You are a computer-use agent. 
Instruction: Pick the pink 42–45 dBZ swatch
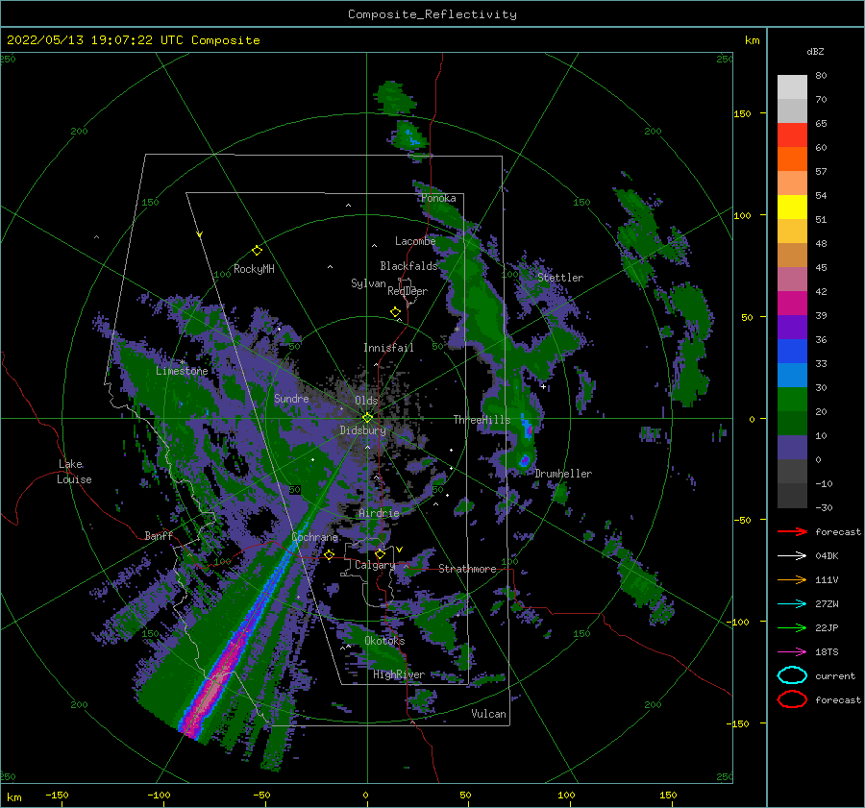(x=792, y=279)
